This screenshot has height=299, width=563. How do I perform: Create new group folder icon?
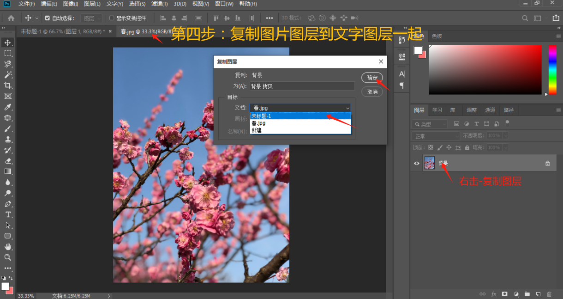527,294
